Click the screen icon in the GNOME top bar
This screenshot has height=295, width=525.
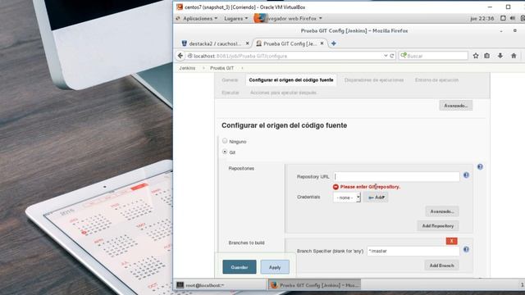(x=503, y=18)
